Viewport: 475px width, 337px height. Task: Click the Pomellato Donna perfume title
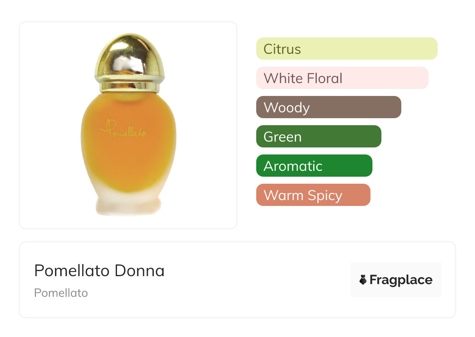99,271
